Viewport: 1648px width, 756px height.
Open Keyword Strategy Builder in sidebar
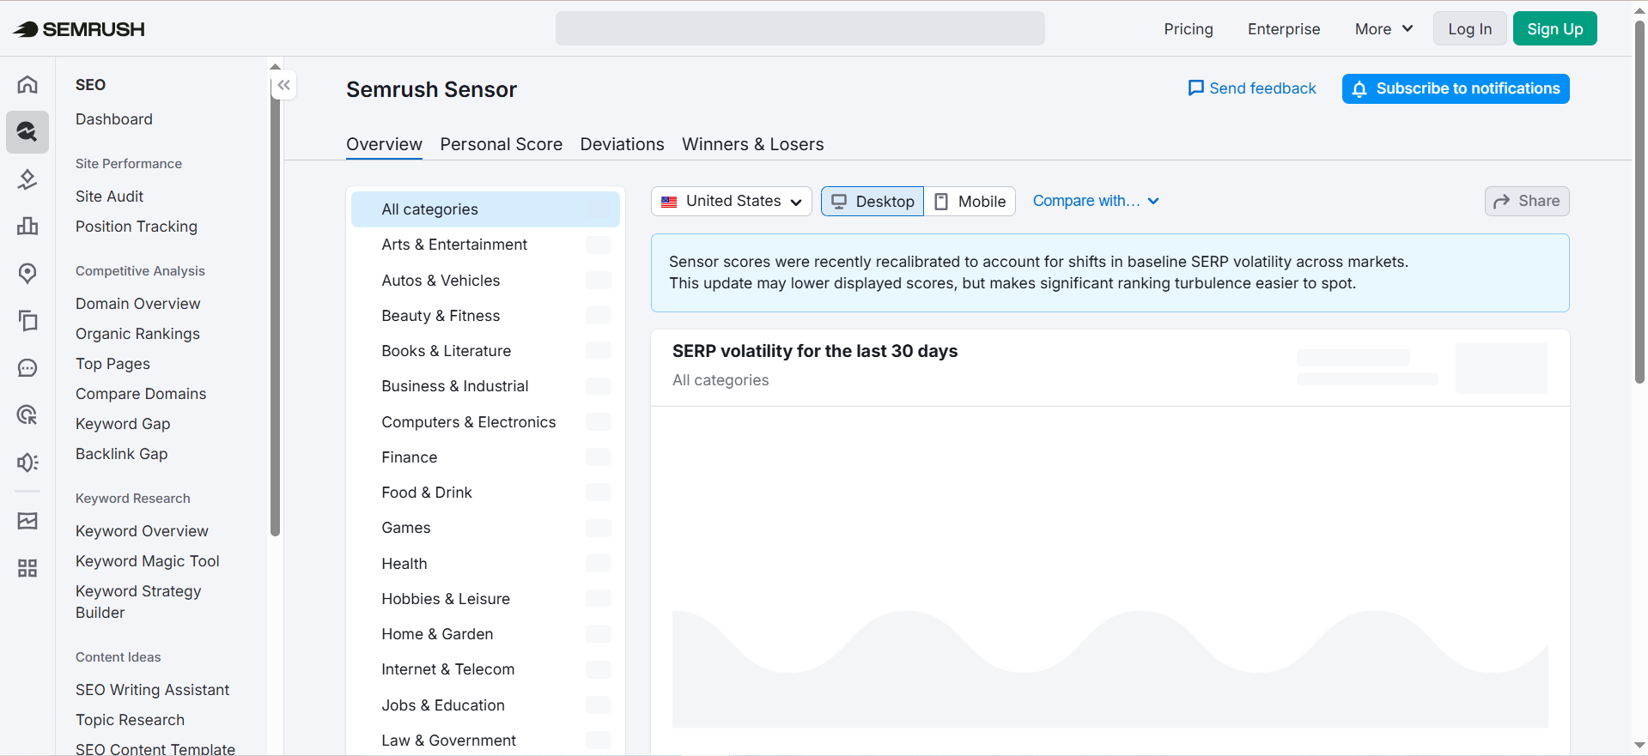[138, 602]
